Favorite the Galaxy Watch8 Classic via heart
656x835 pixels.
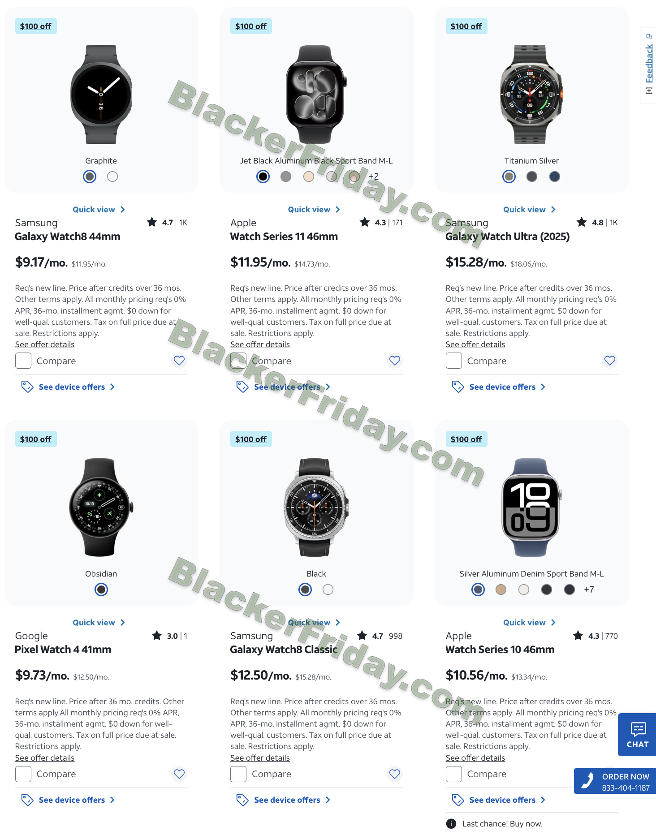point(395,774)
